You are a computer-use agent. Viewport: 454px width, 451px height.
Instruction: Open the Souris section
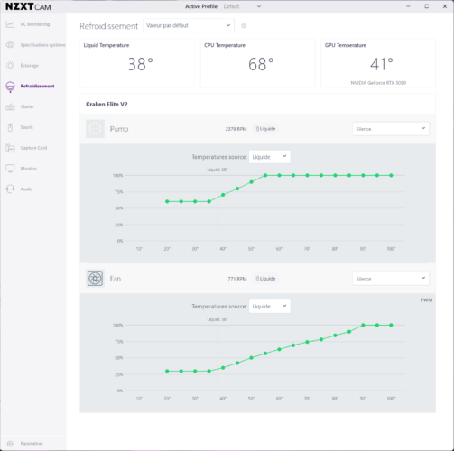coord(27,127)
